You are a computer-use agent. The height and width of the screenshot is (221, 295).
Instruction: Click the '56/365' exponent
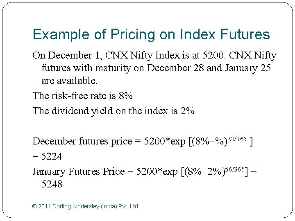click(235, 169)
